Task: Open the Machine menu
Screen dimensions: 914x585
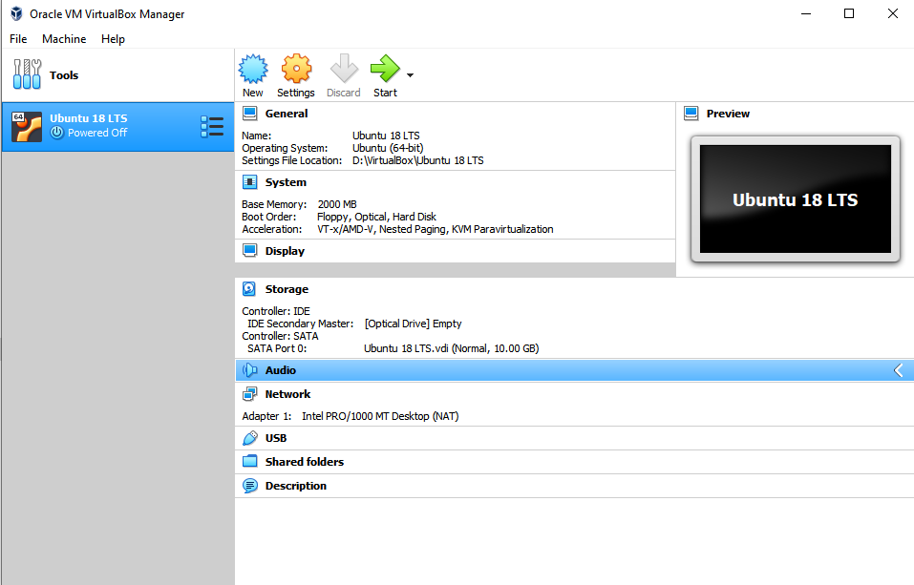Action: point(64,39)
